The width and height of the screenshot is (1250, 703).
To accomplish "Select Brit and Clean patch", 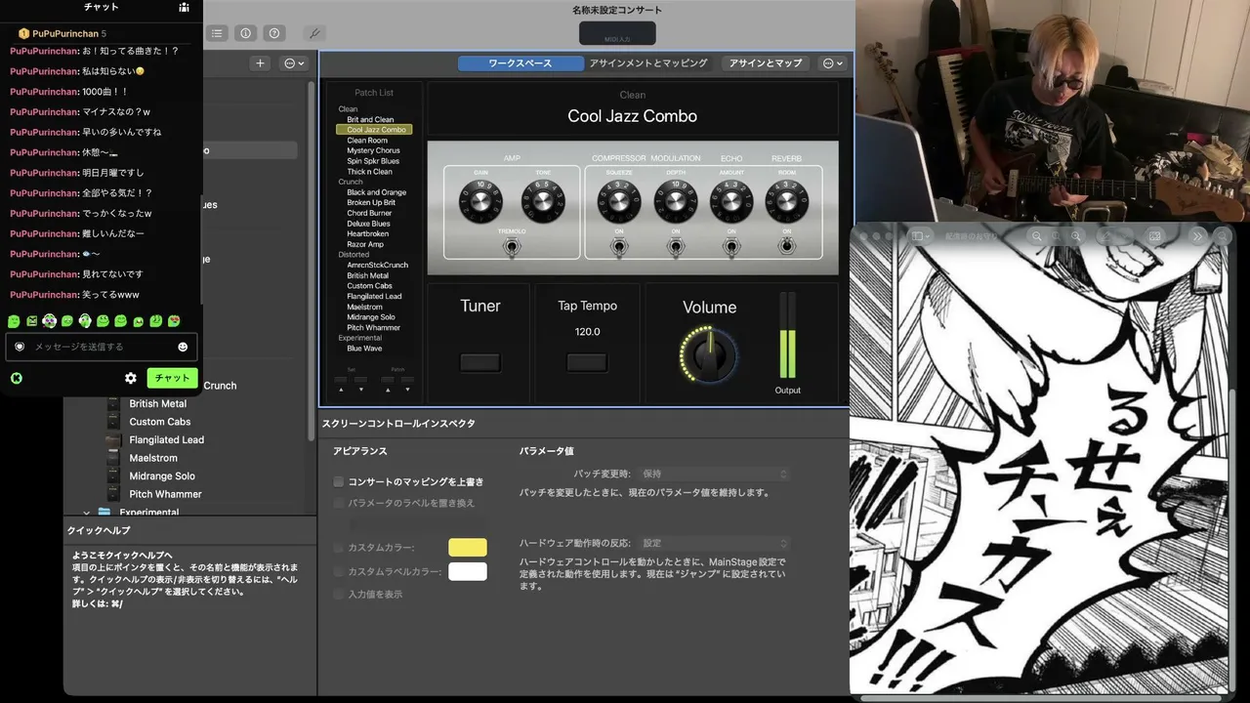I will point(370,119).
